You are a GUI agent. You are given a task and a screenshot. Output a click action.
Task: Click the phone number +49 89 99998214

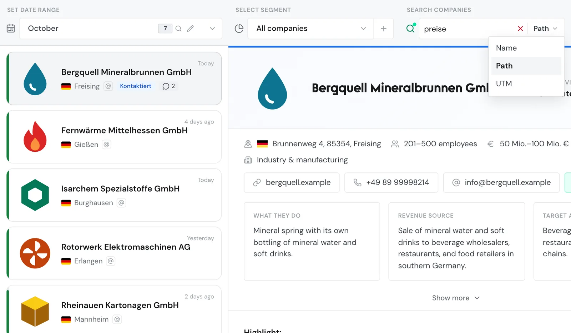391,182
